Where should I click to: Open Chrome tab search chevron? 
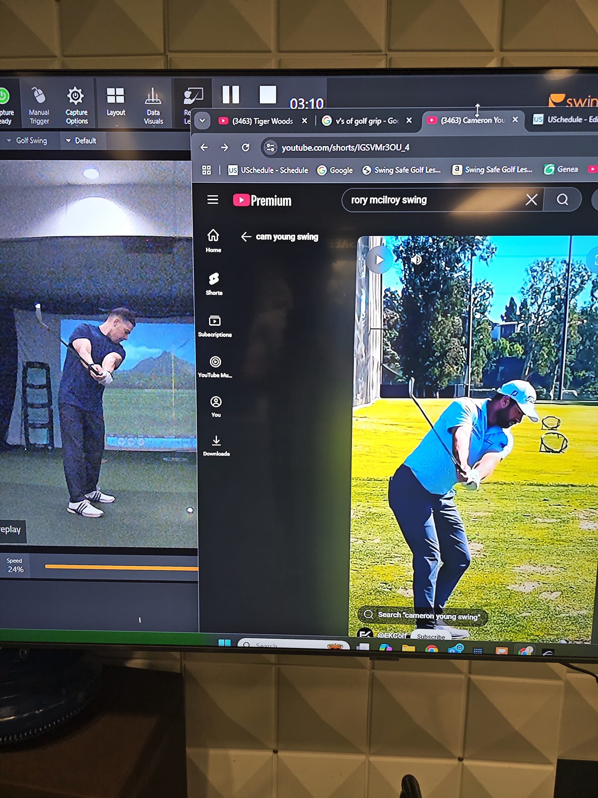tap(202, 121)
